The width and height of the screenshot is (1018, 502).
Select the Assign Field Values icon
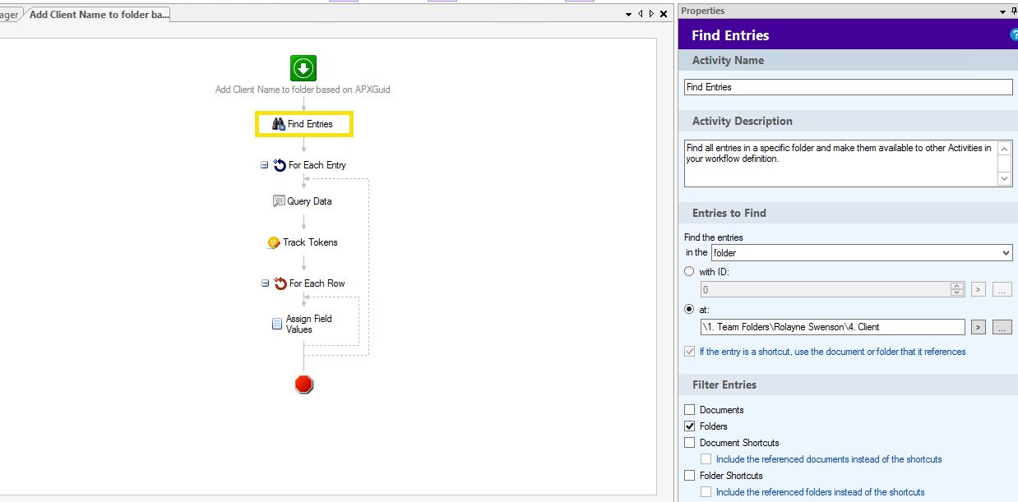[x=277, y=324]
